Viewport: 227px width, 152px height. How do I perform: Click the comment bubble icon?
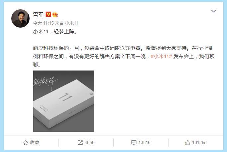click(134, 143)
